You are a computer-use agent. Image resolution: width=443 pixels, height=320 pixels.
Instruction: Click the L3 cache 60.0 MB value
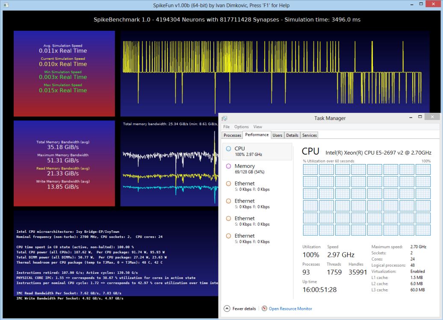pyautogui.click(x=418, y=290)
